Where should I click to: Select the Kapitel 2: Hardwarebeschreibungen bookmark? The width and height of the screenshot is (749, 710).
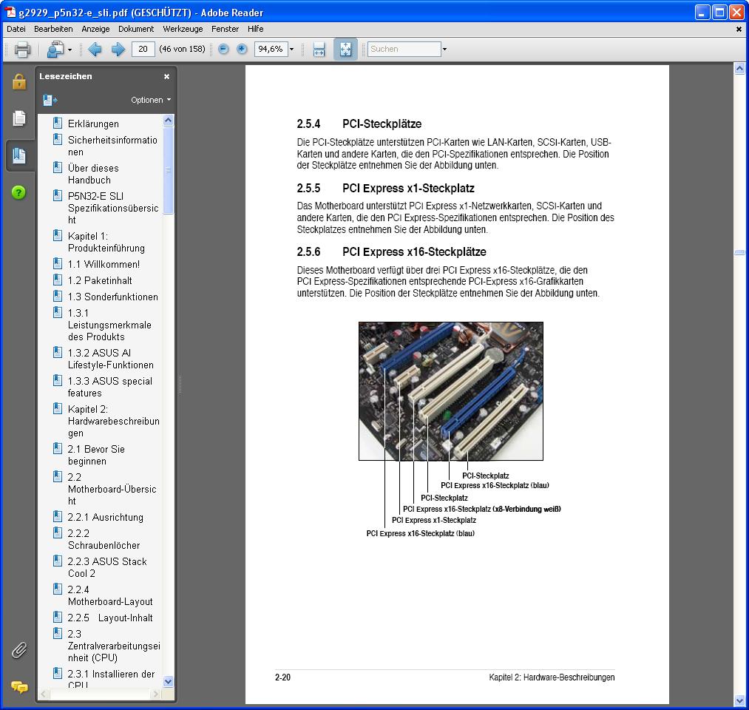(x=114, y=422)
